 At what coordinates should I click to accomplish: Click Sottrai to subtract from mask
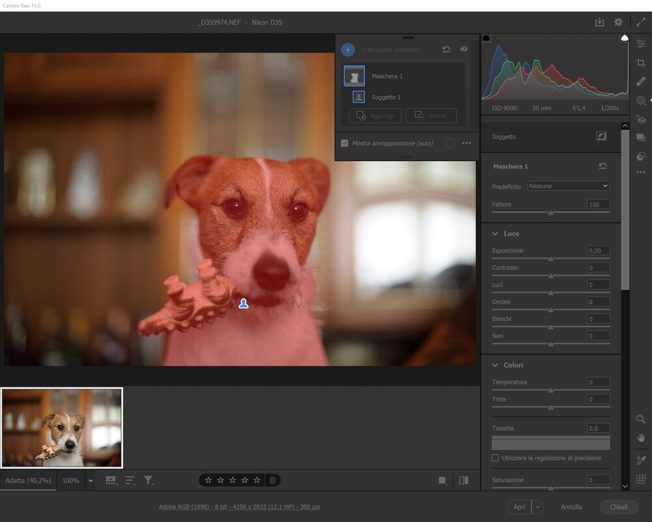431,115
